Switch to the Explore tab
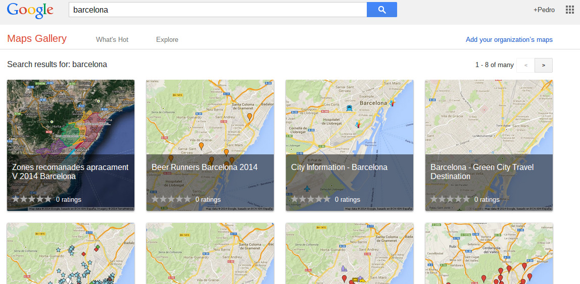This screenshot has width=580, height=284. tap(167, 39)
